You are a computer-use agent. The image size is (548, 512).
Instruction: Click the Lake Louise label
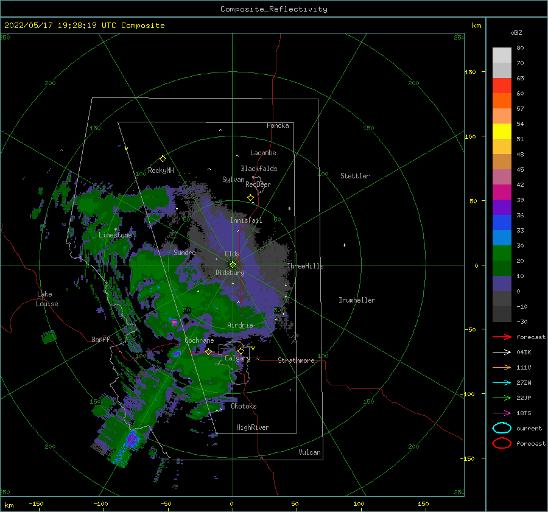pyautogui.click(x=47, y=299)
